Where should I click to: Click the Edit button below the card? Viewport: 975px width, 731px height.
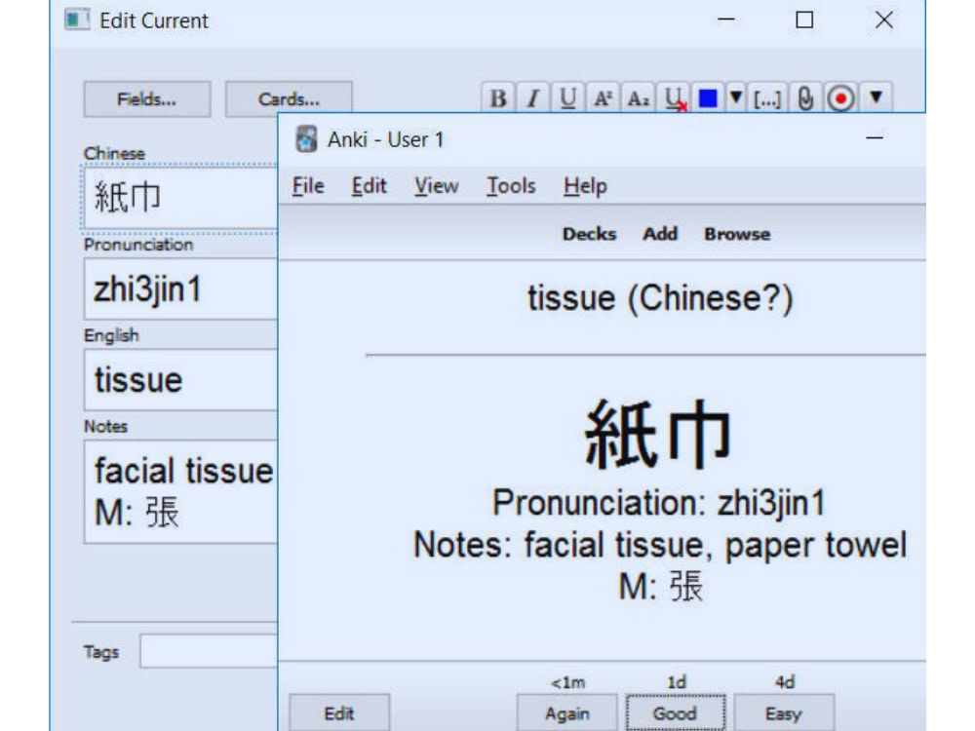(339, 713)
